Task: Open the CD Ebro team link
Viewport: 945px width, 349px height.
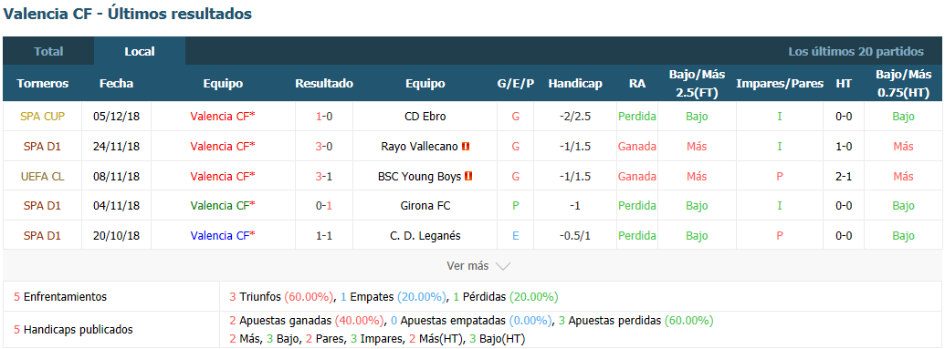Action: tap(425, 116)
